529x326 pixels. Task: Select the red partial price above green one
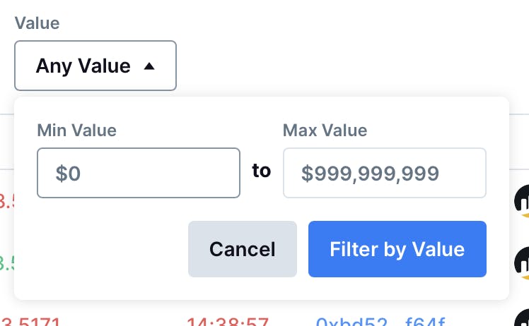(x=7, y=201)
